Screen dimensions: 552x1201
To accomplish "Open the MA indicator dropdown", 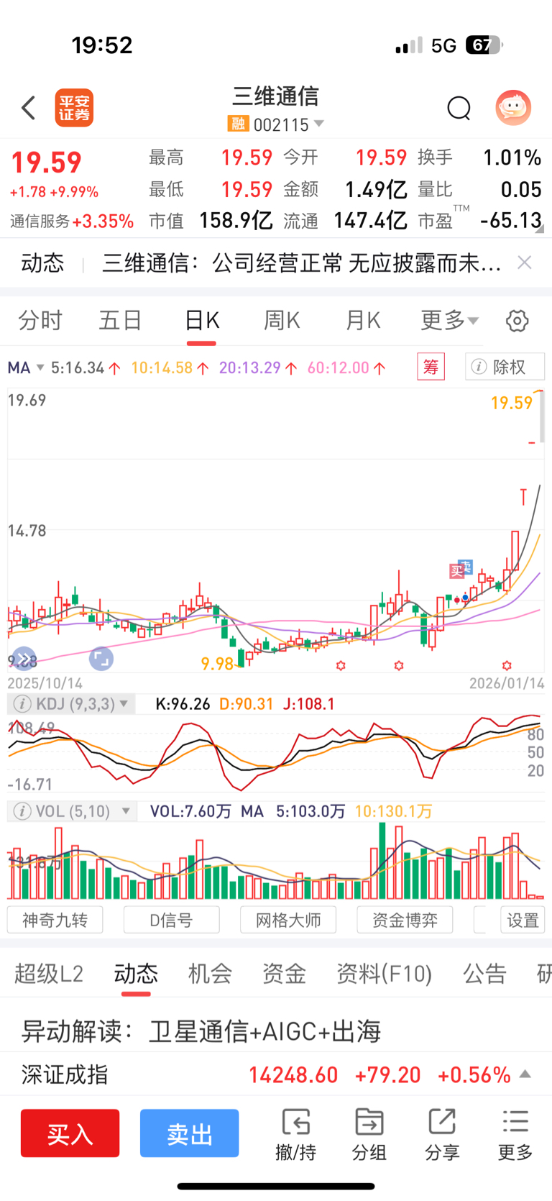I will (x=26, y=367).
